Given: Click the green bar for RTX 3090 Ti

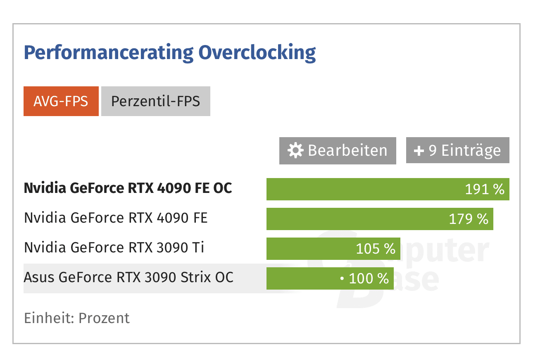Looking at the screenshot, I should [310, 249].
